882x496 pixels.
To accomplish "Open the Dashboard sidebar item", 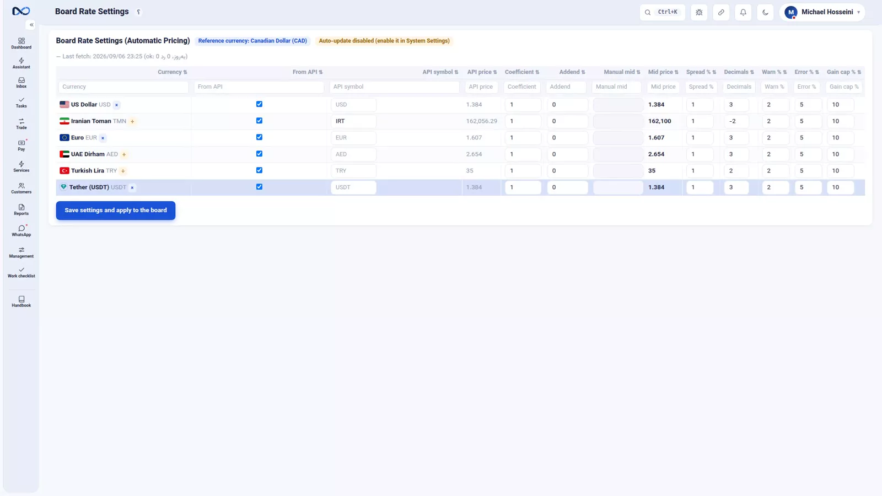I will [21, 44].
